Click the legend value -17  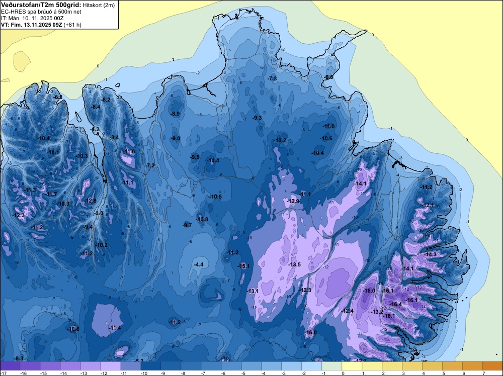[3, 373]
